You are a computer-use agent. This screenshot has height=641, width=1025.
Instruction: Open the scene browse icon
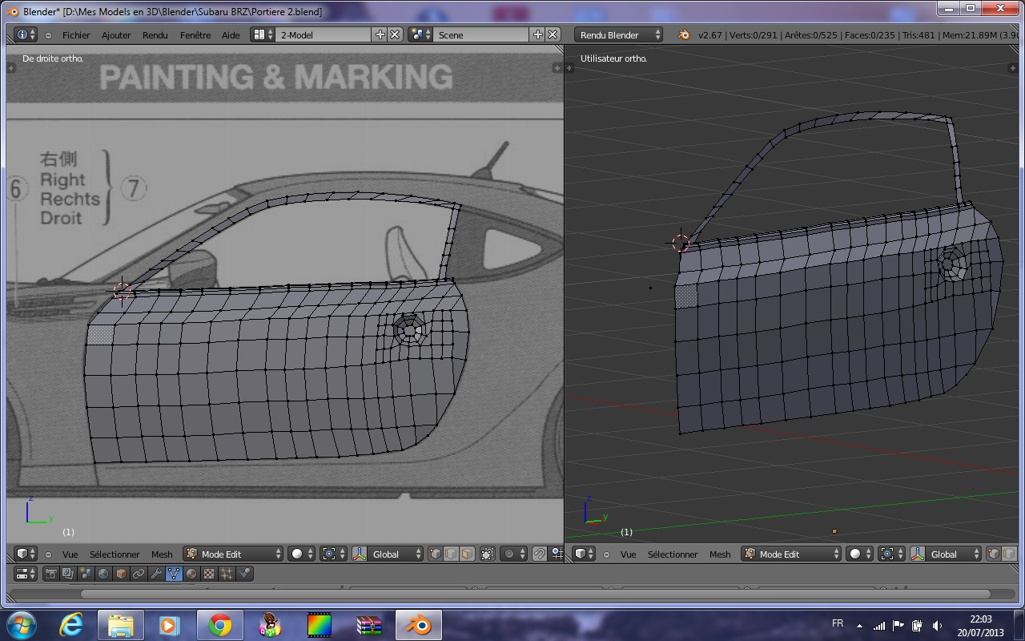[420, 34]
